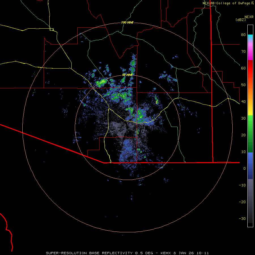Screen dimensions: 255x255
Task: Click the KEMX station identifier in caption
Action: click(x=165, y=253)
